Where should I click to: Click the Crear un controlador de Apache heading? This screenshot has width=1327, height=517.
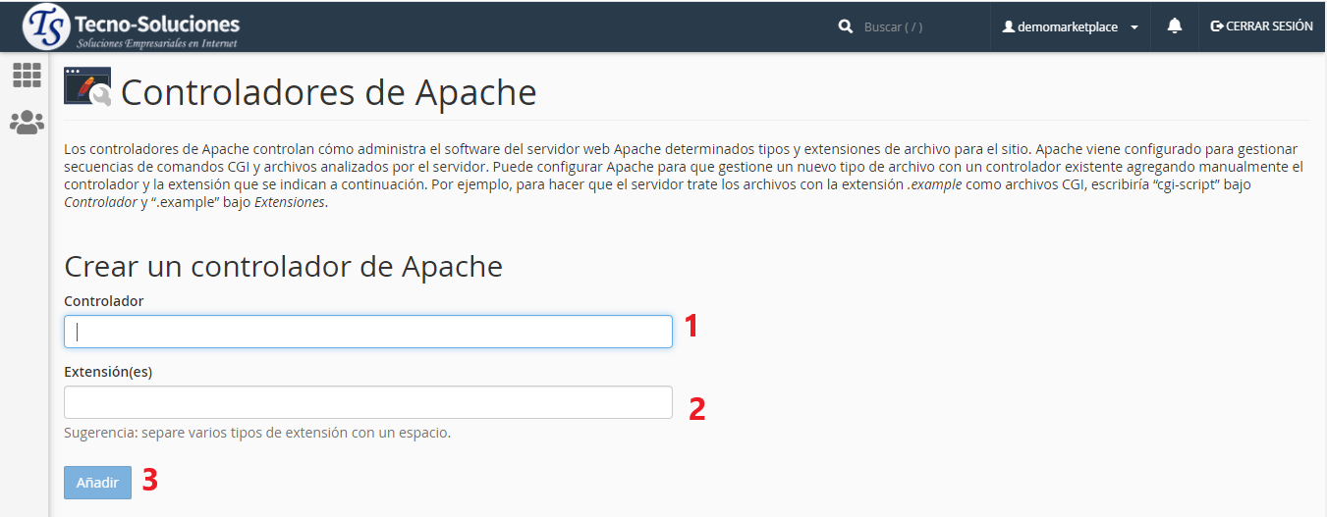tap(283, 266)
